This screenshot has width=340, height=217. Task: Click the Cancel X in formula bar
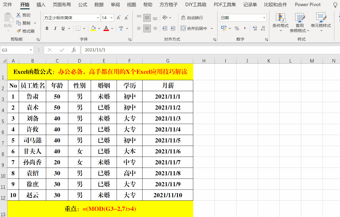[50, 50]
